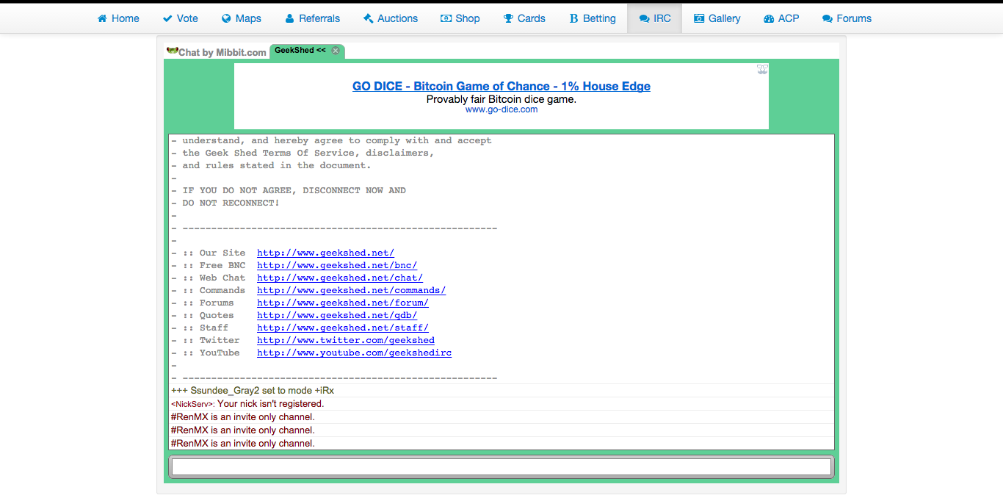
Task: Open the Shop icon
Action: 446,18
